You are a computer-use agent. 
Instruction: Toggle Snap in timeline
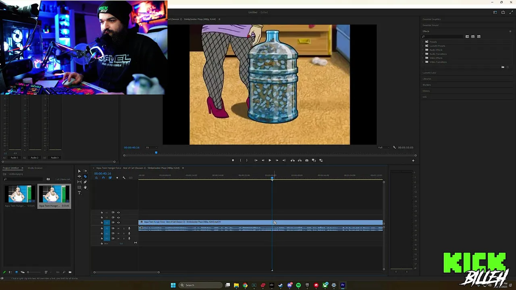(103, 178)
